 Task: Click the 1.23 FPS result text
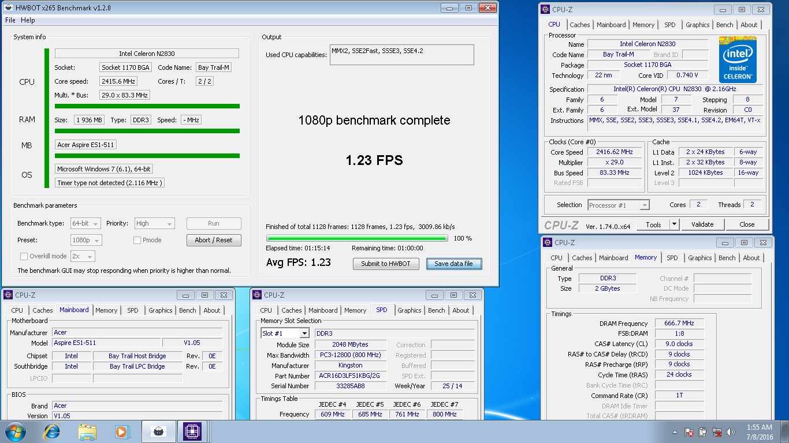click(x=374, y=160)
